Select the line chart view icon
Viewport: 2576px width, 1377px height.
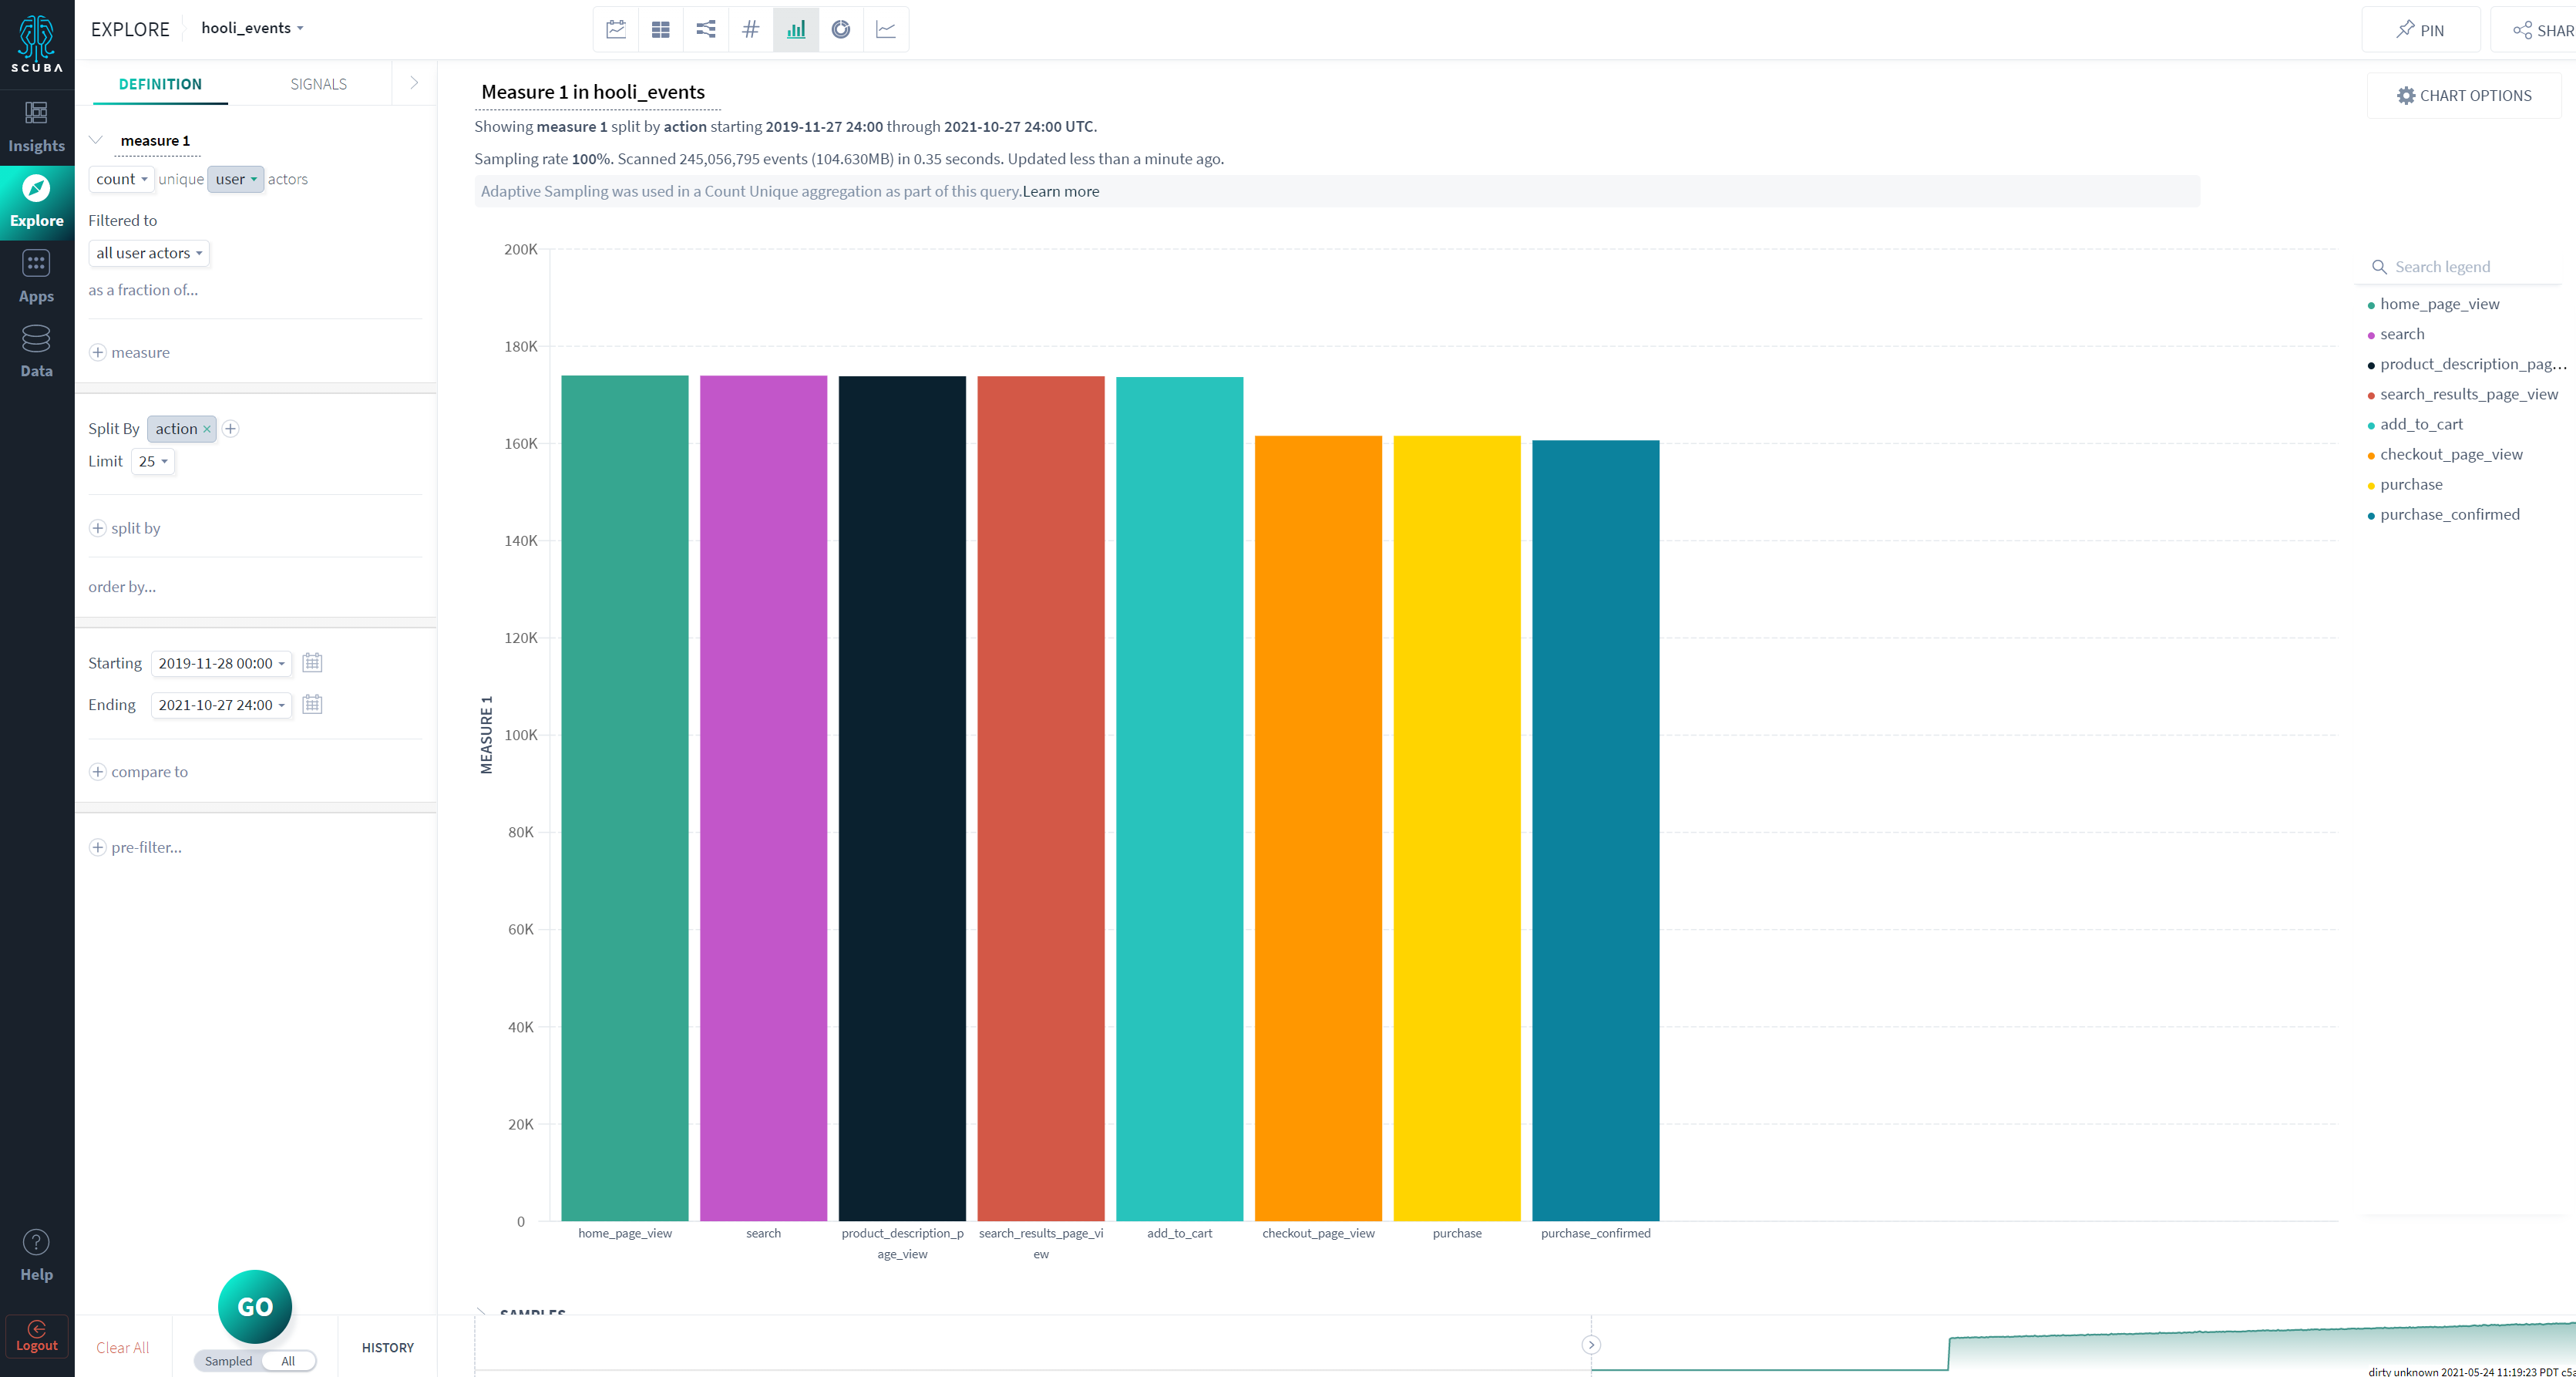[x=886, y=29]
